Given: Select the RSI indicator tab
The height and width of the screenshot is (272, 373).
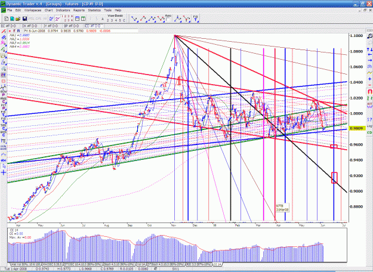Looking at the screenshot, I should (x=199, y=264).
